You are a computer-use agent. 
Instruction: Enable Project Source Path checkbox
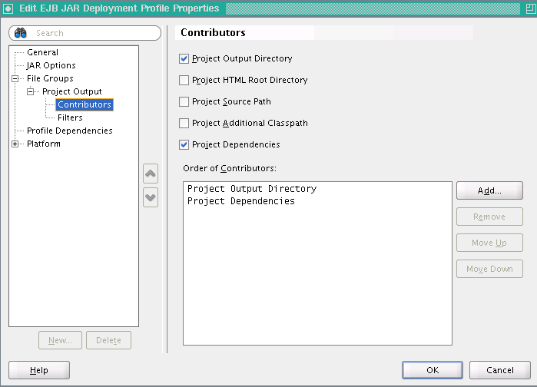coord(184,101)
